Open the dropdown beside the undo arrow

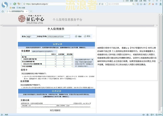pyautogui.click(x=21, y=4)
